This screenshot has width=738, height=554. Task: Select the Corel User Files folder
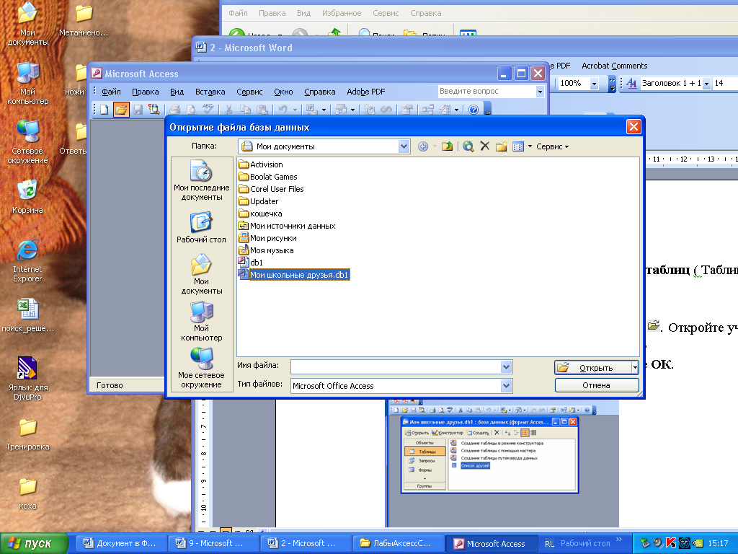[271, 189]
